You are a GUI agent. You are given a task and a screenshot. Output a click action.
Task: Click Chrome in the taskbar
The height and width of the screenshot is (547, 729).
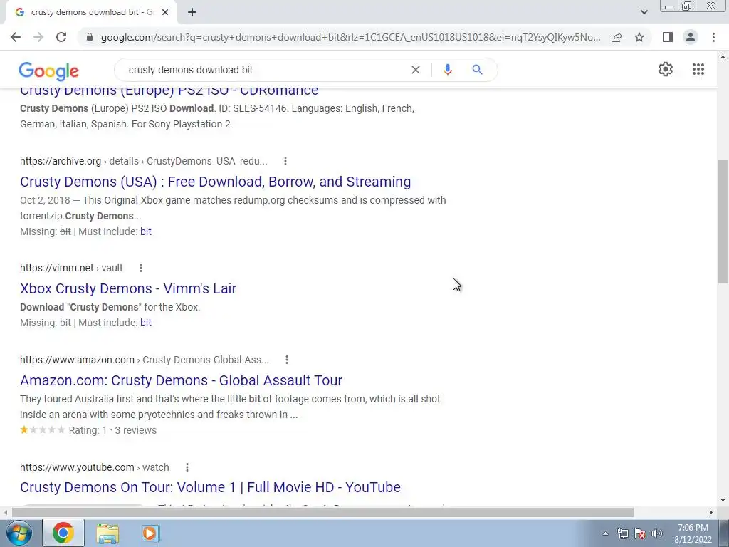tap(63, 533)
